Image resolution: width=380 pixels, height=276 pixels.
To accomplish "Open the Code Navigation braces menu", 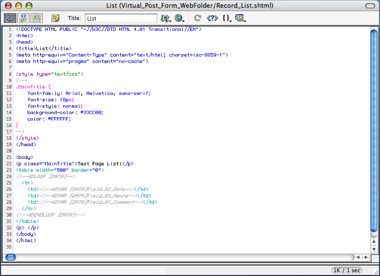I will [x=227, y=18].
